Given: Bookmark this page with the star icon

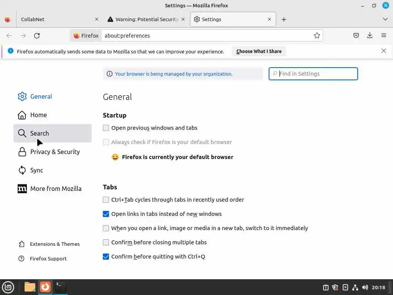Looking at the screenshot, I should 317,36.
